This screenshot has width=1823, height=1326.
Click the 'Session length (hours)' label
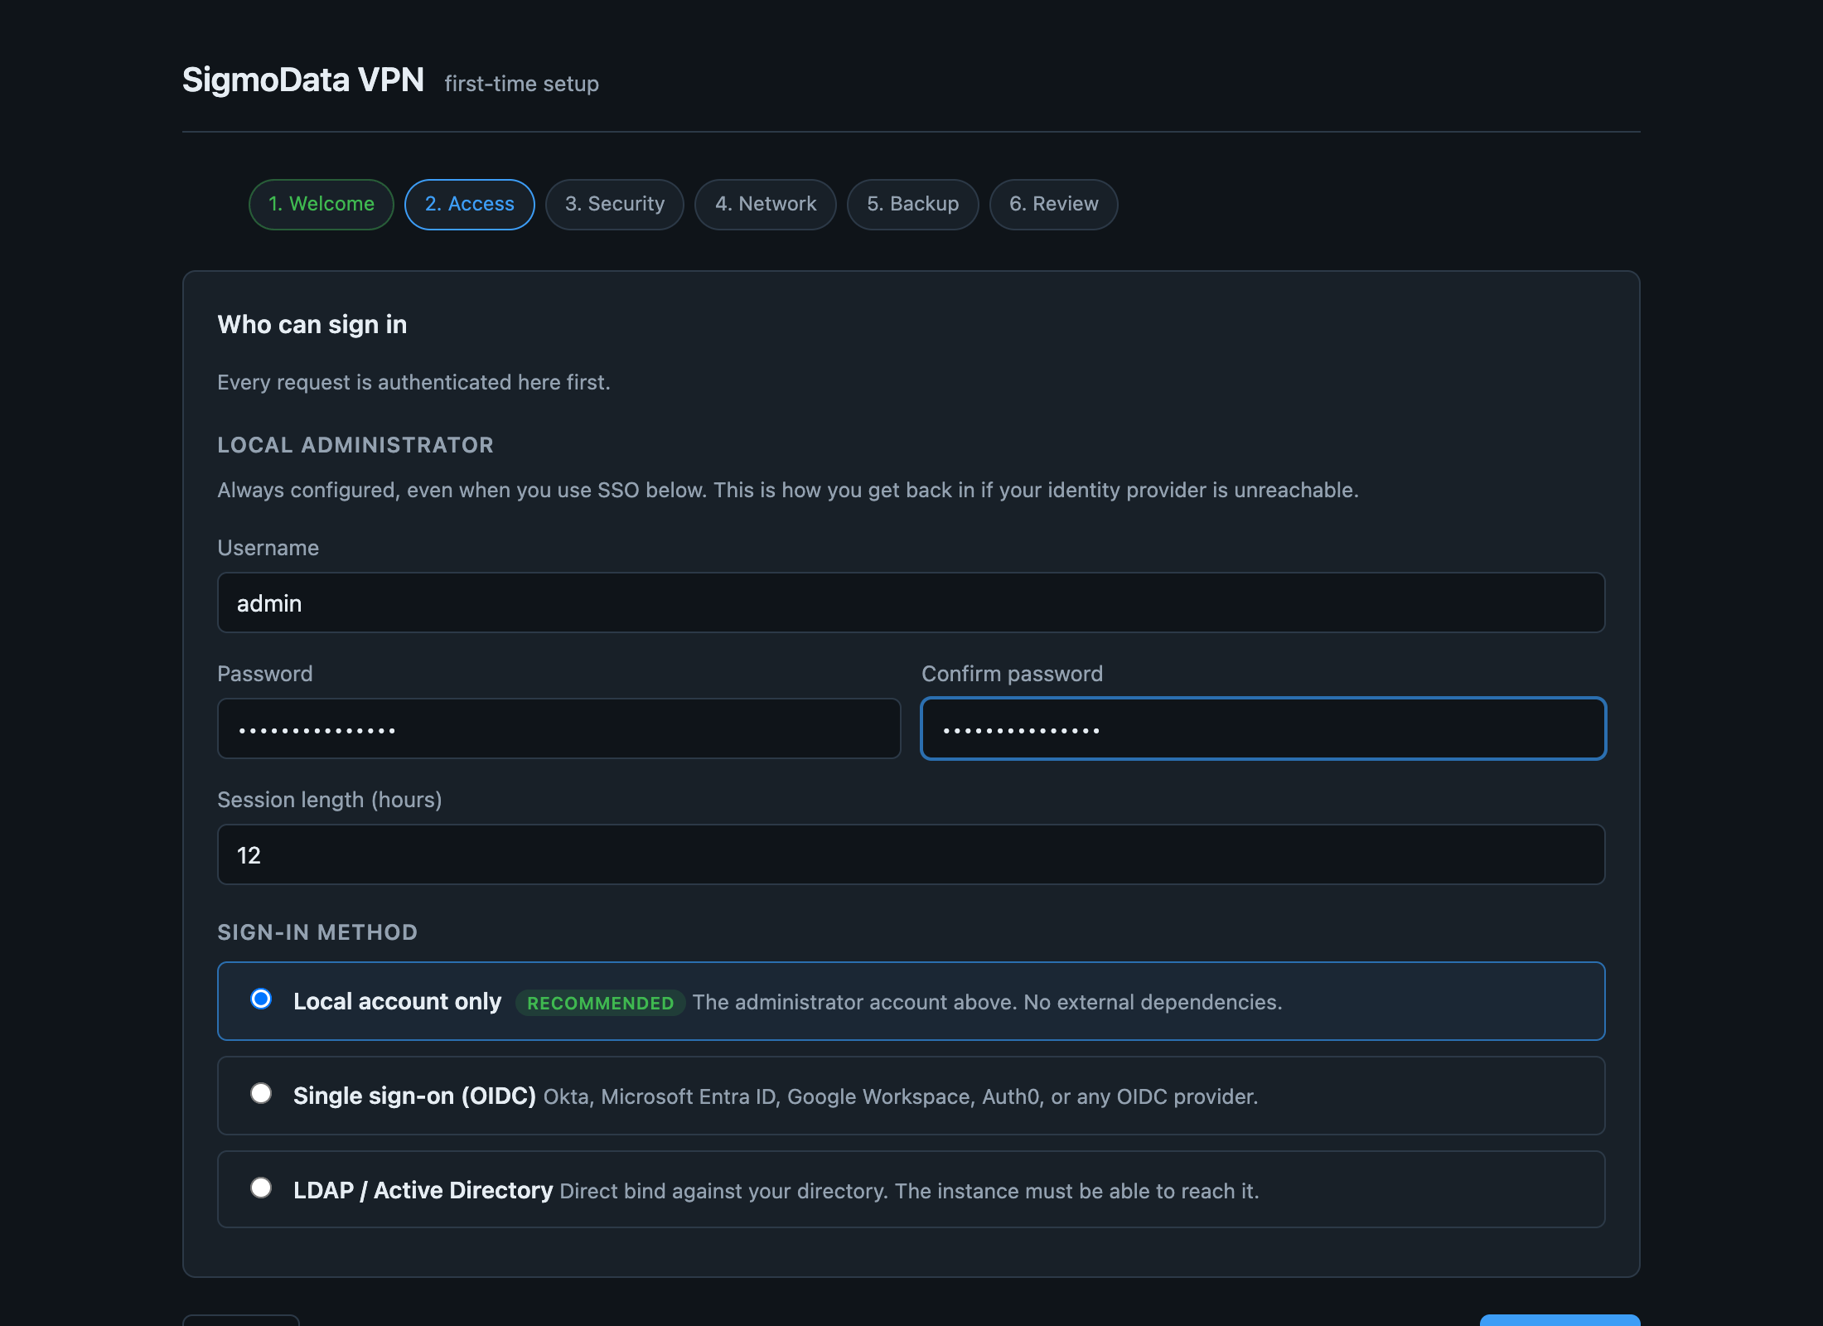(x=330, y=800)
